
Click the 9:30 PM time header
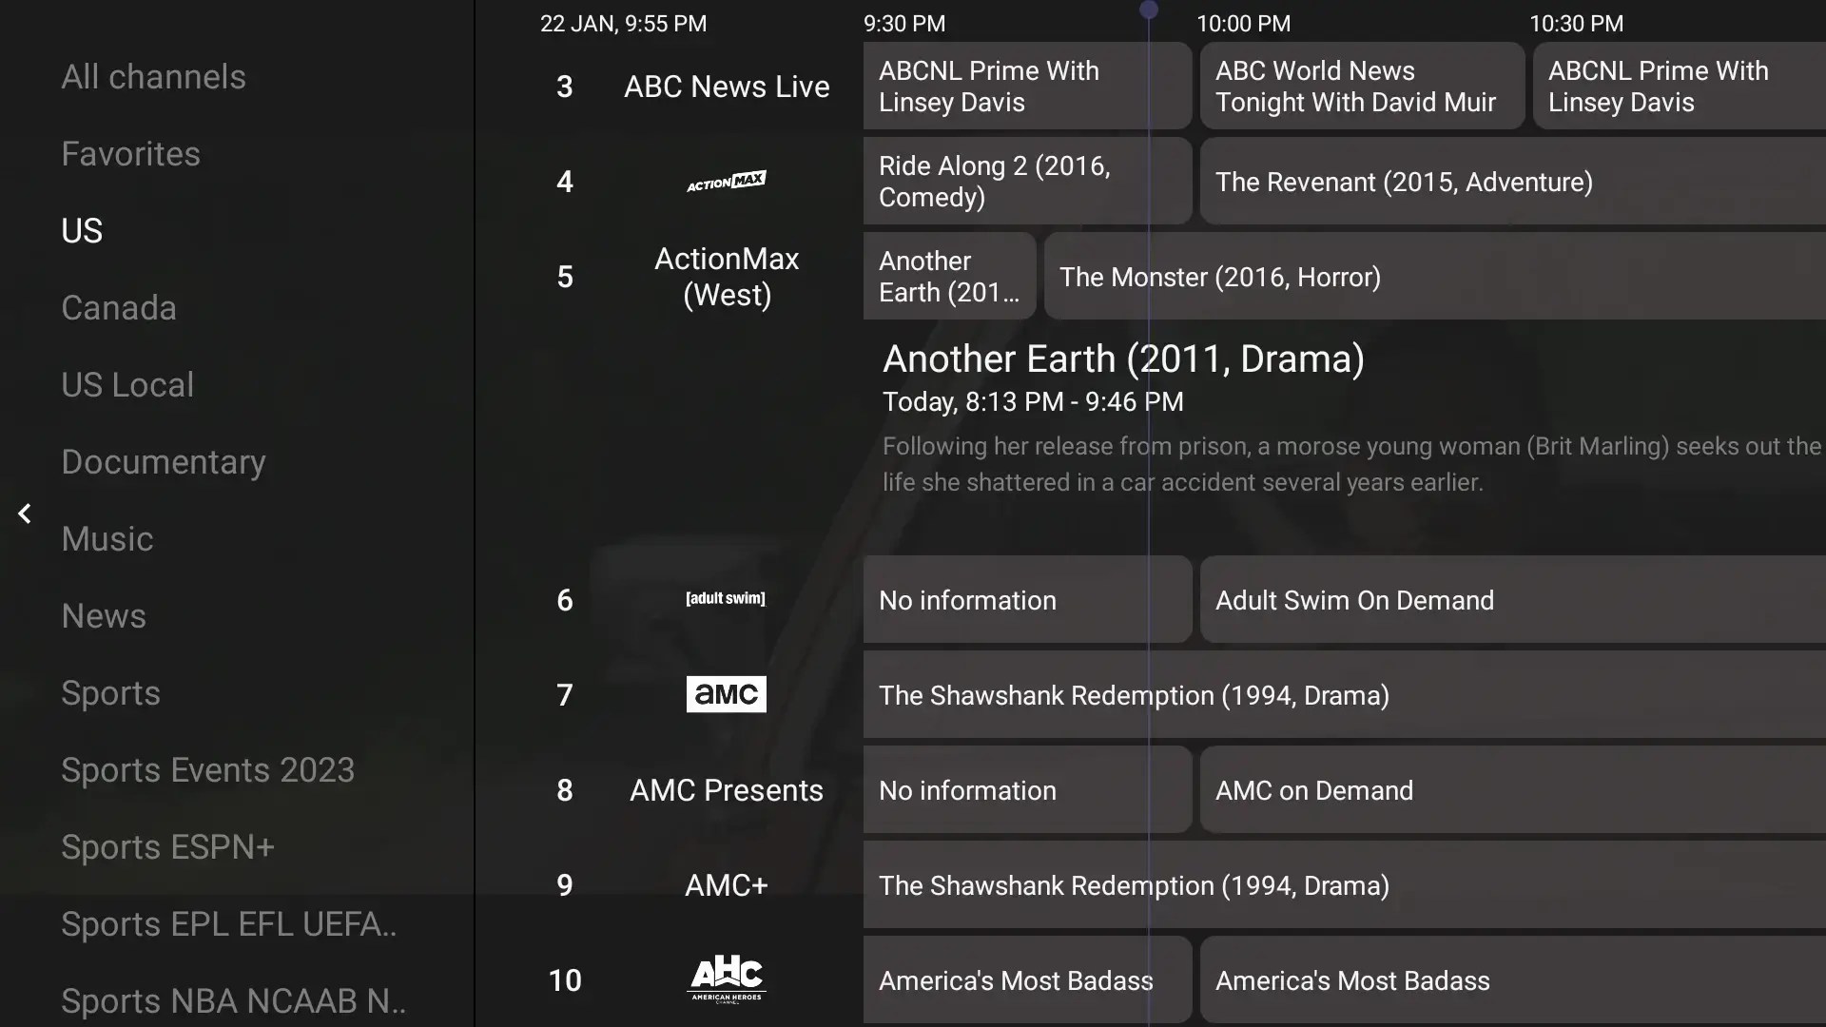click(904, 24)
